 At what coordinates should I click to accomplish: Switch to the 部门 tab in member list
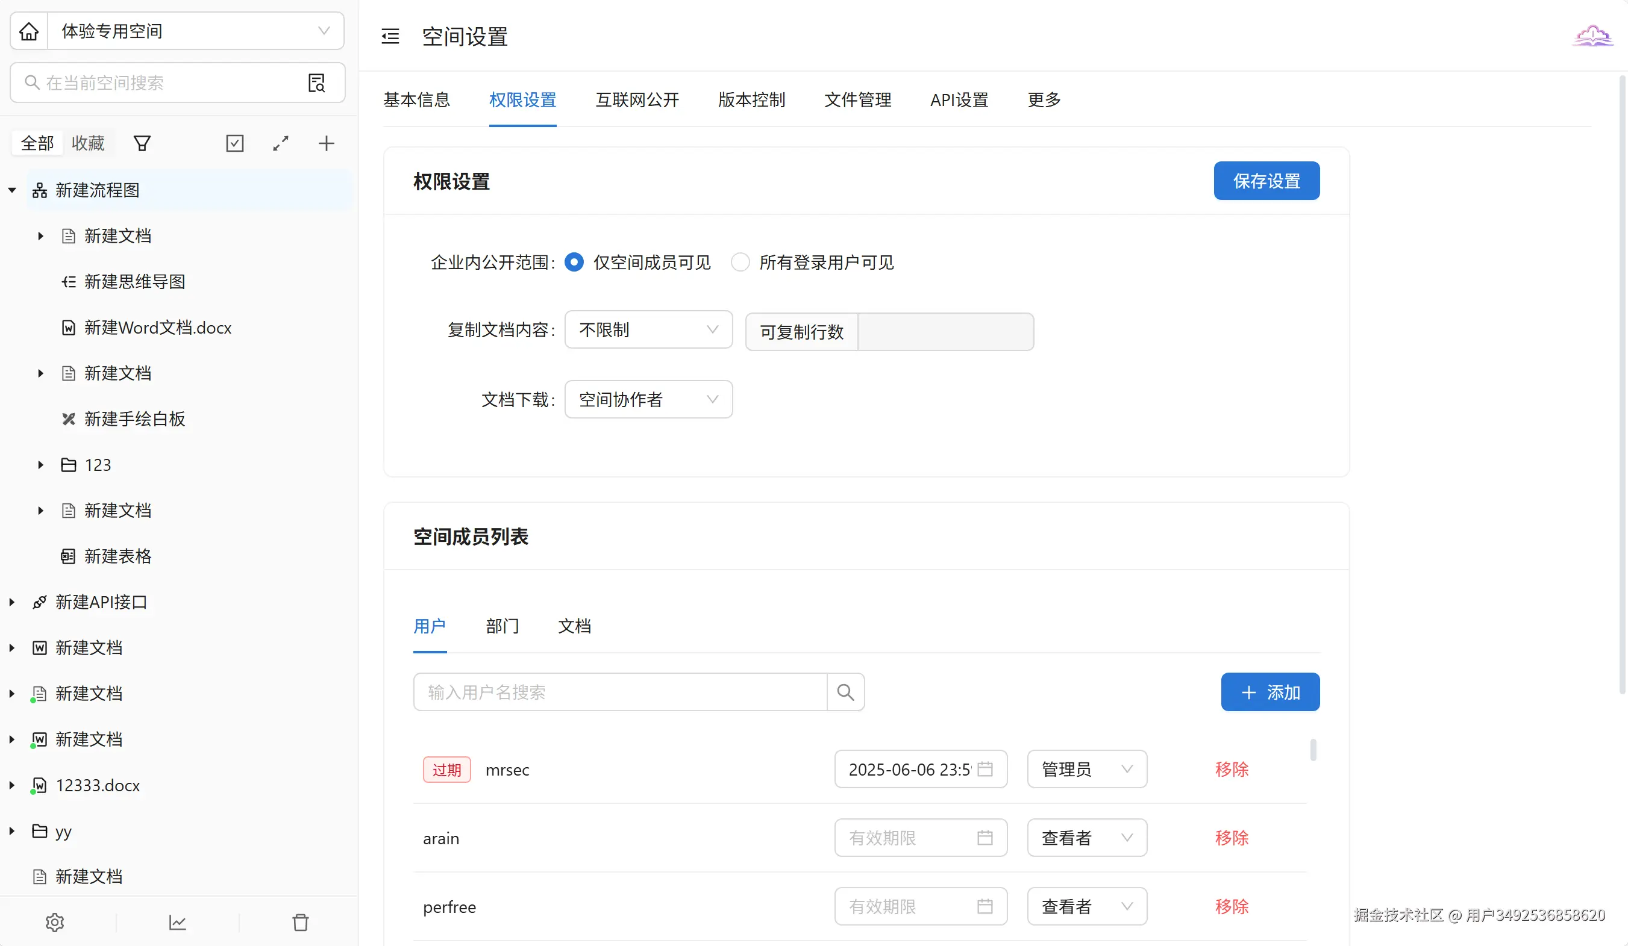click(502, 626)
